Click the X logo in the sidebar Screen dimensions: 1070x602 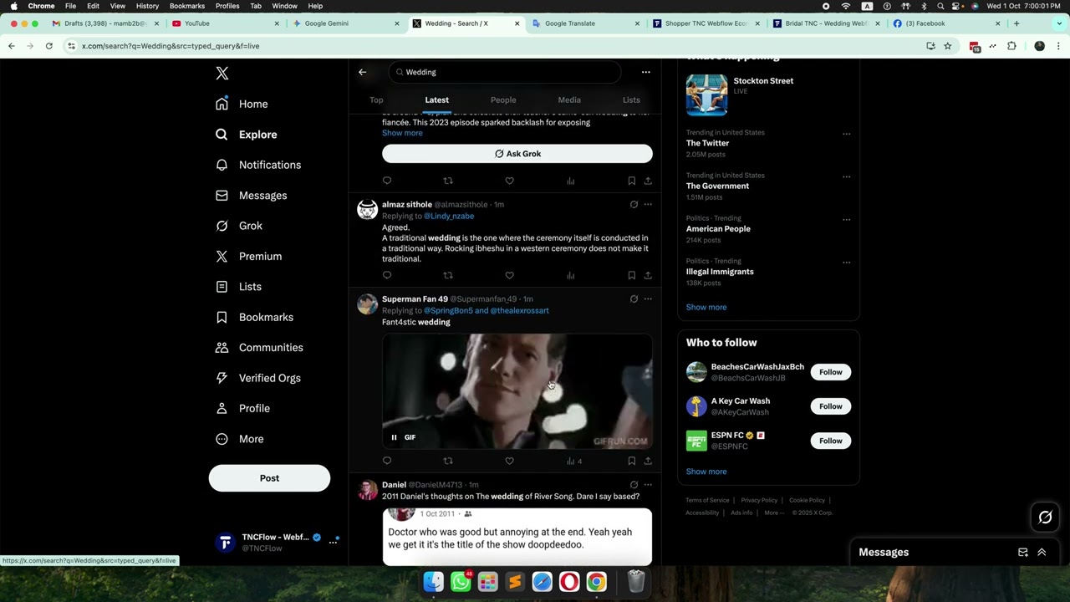click(222, 74)
